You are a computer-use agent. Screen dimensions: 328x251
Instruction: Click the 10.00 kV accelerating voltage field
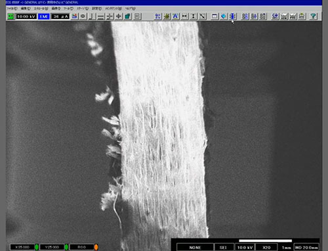coord(26,16)
